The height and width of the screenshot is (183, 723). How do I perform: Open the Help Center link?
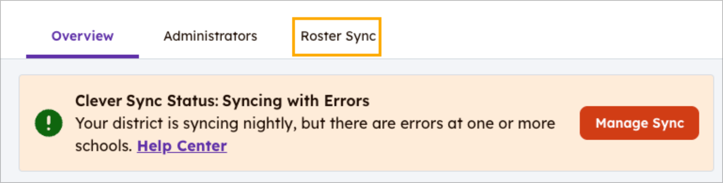(182, 146)
